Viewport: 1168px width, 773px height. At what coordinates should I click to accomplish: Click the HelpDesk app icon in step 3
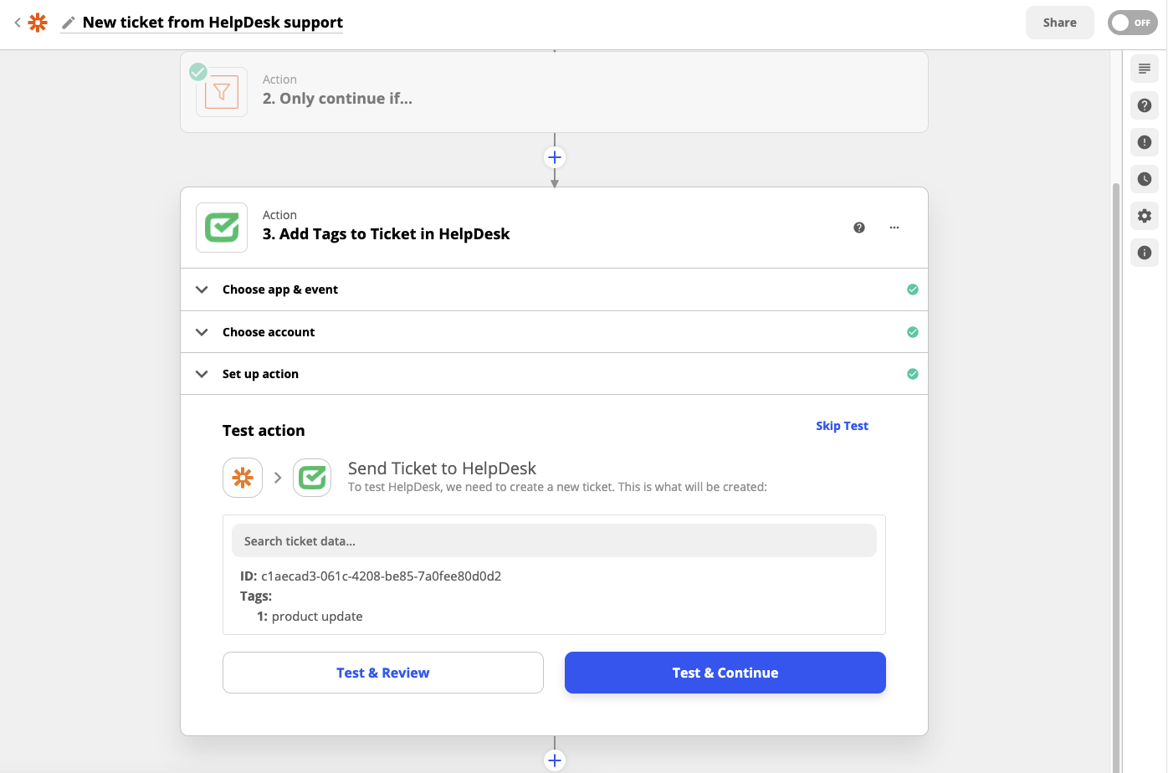click(222, 228)
